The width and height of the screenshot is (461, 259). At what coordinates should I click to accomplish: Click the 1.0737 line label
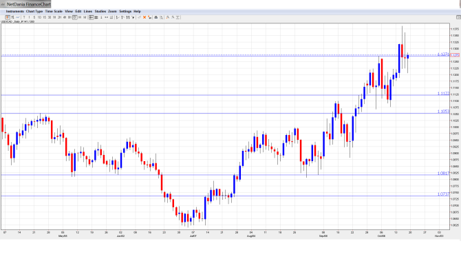pos(443,194)
